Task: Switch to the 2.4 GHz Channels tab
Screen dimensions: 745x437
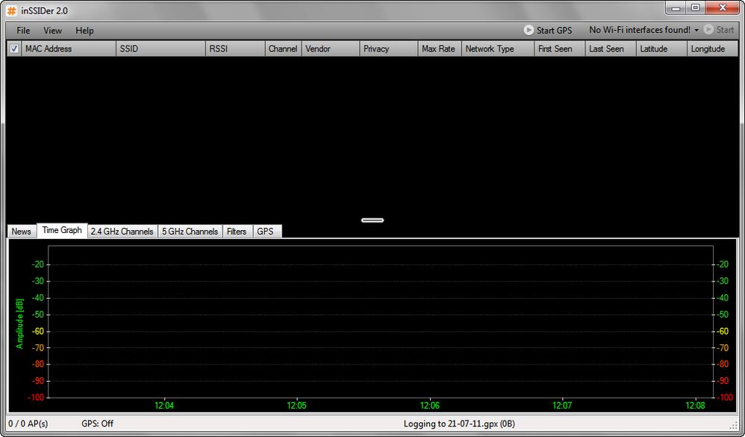Action: (122, 232)
